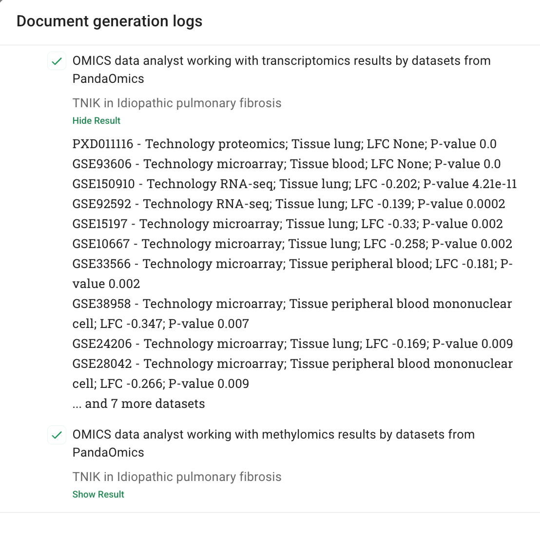This screenshot has width=540, height=537.
Task: Click the and 7 more datasets text
Action: 139,404
